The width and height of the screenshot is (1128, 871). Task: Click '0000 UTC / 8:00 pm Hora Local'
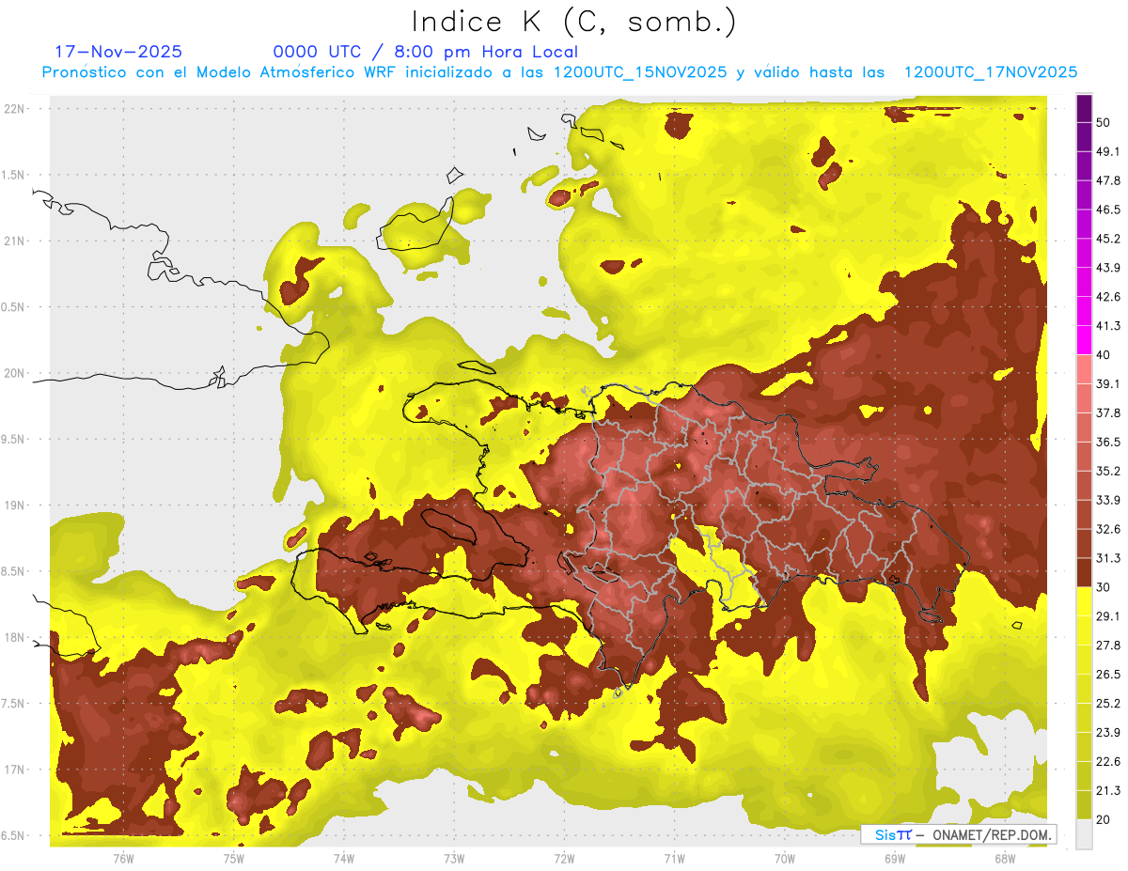point(426,52)
